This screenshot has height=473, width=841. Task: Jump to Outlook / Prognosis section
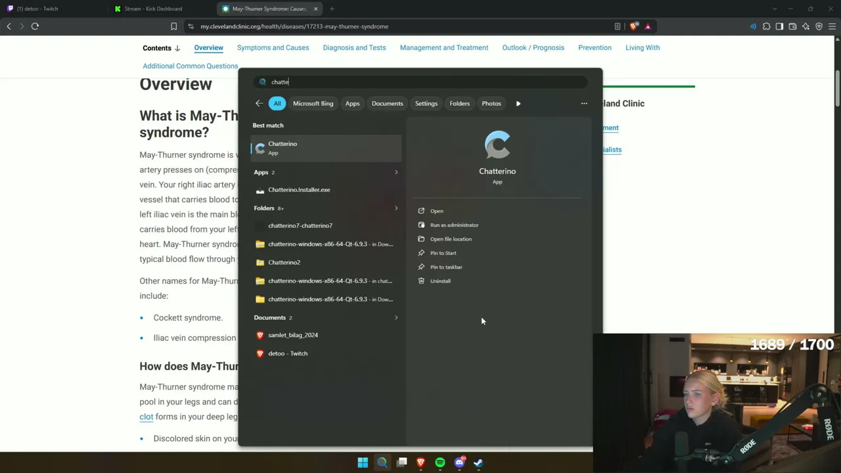[x=533, y=48]
